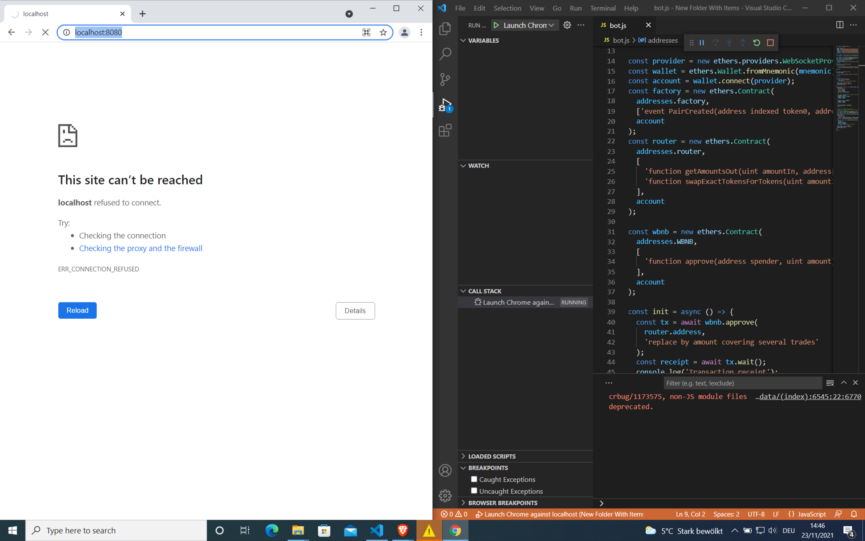Open the Edit menu
The image size is (865, 541).
479,8
